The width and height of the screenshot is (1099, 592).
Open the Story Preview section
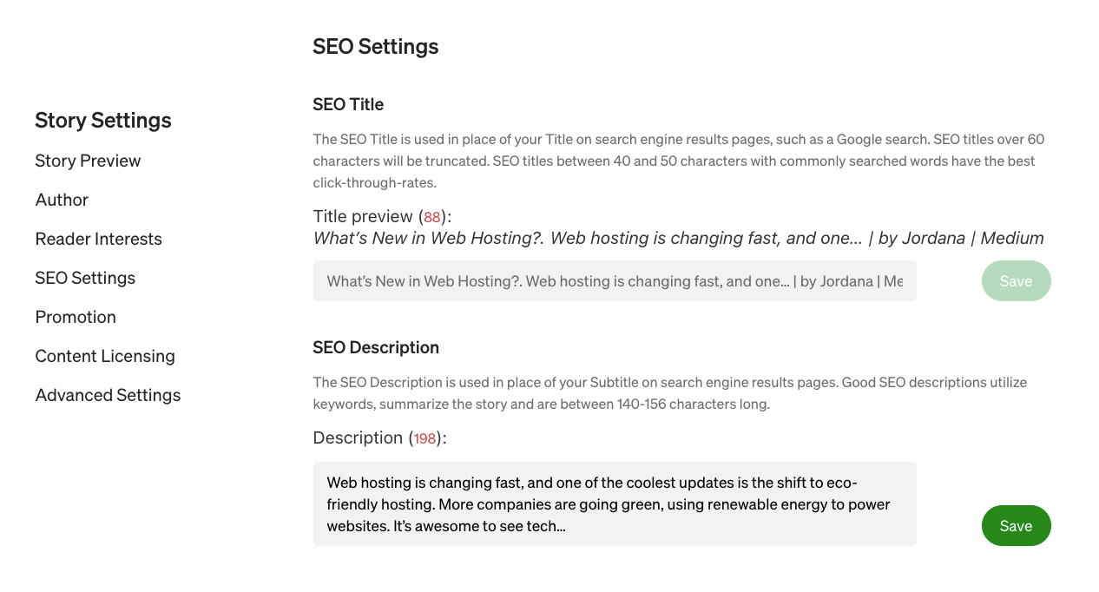coord(88,161)
